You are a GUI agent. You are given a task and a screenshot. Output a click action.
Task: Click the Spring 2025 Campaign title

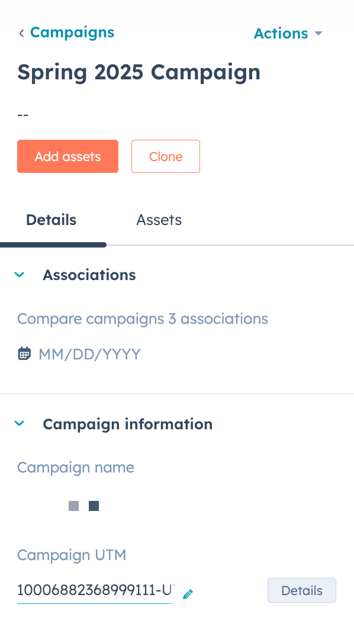click(139, 73)
